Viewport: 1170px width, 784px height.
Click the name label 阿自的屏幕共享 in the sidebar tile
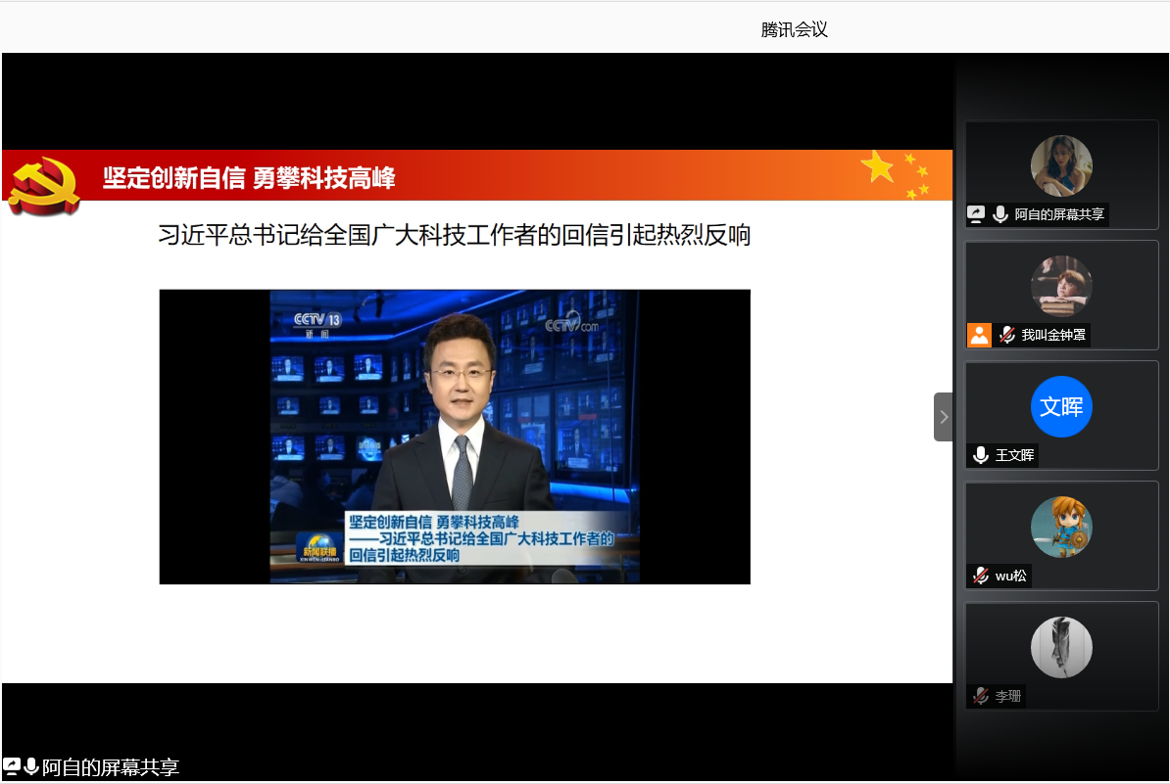1059,214
